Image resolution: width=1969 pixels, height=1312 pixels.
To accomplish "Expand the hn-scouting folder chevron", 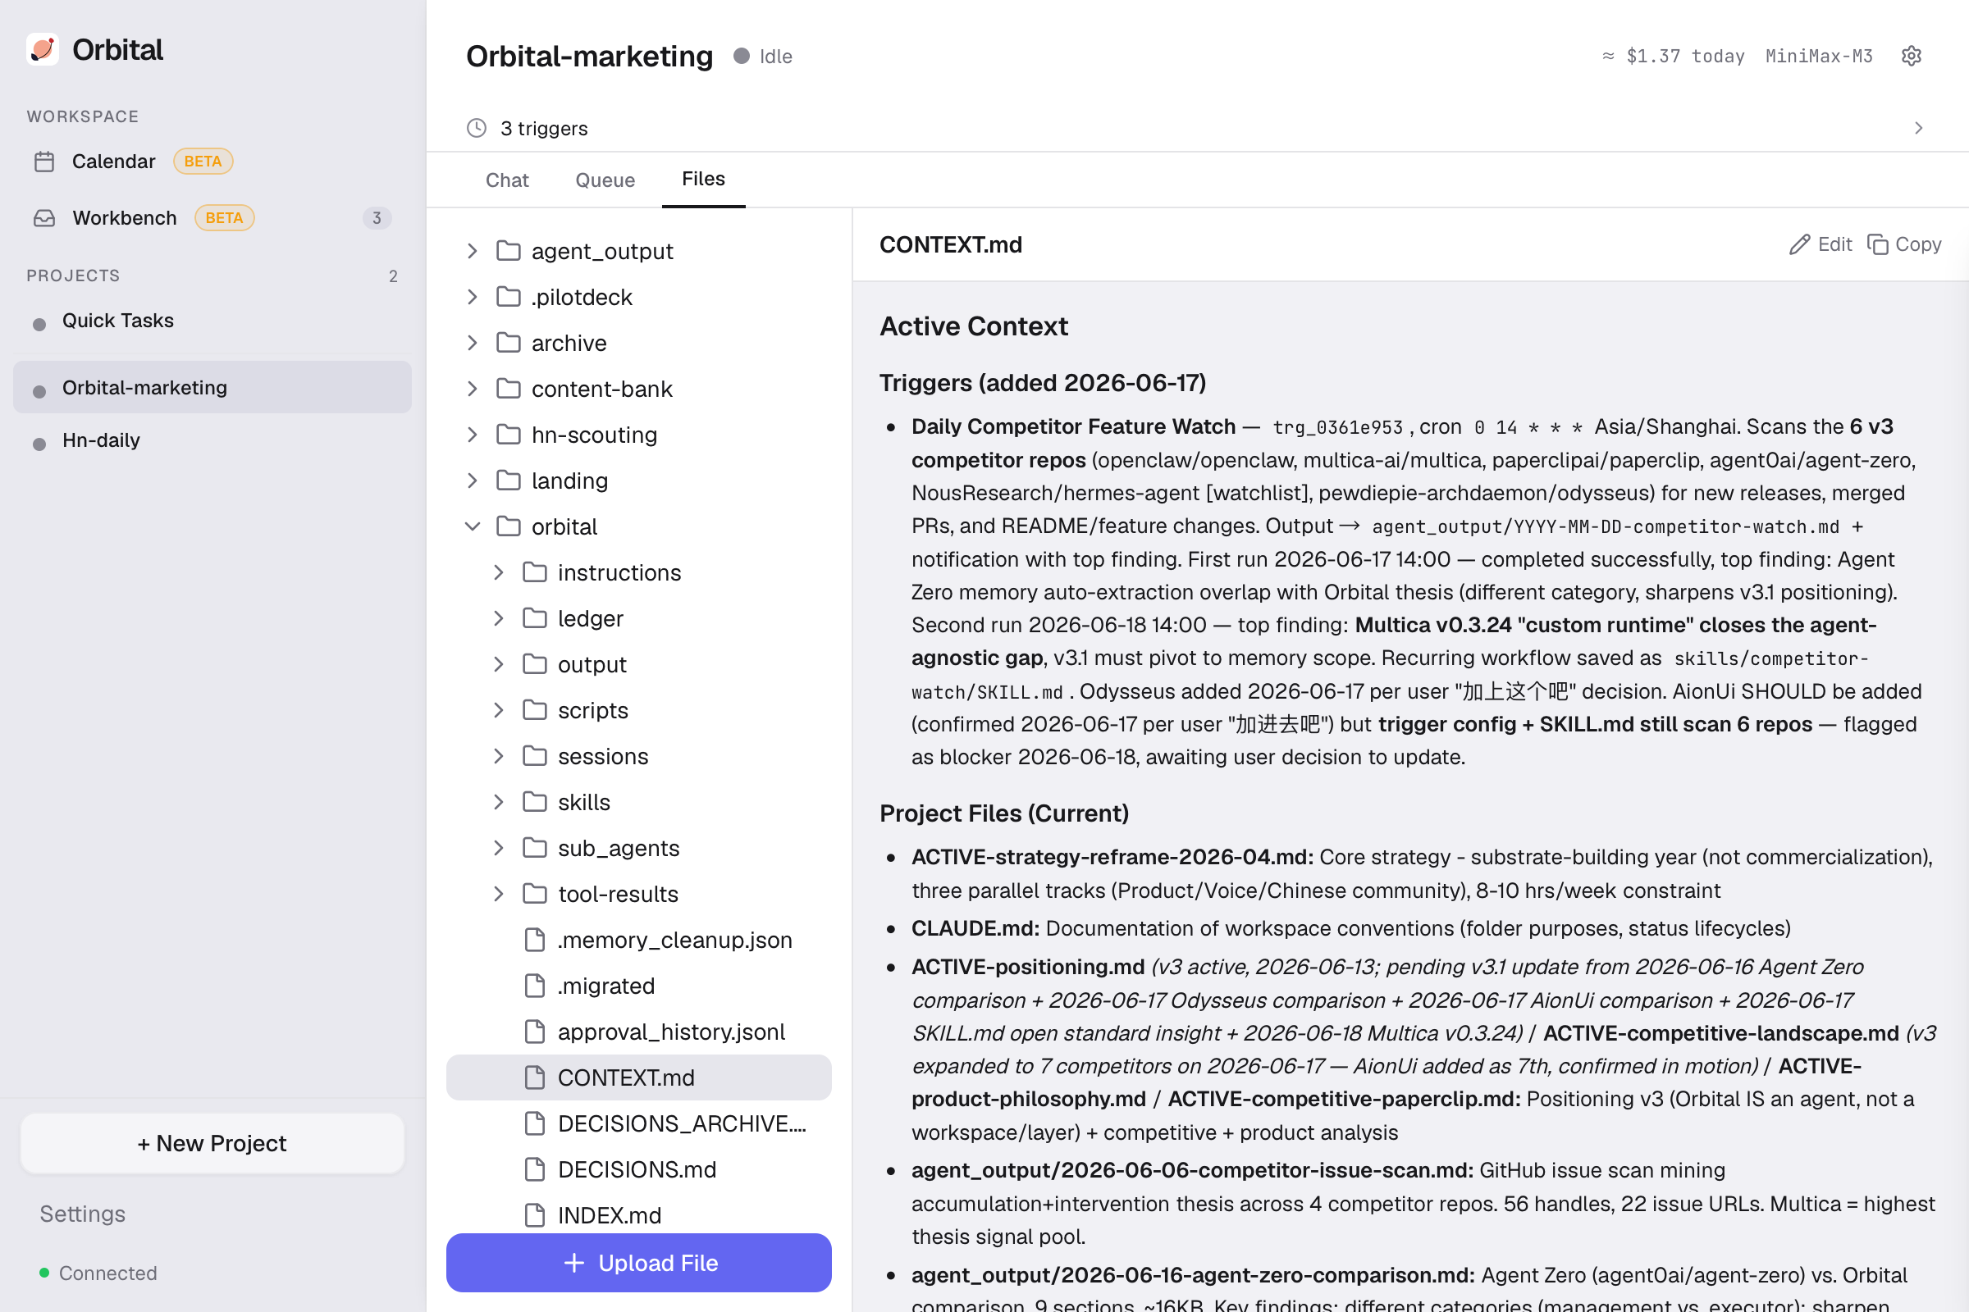I will click(x=473, y=435).
